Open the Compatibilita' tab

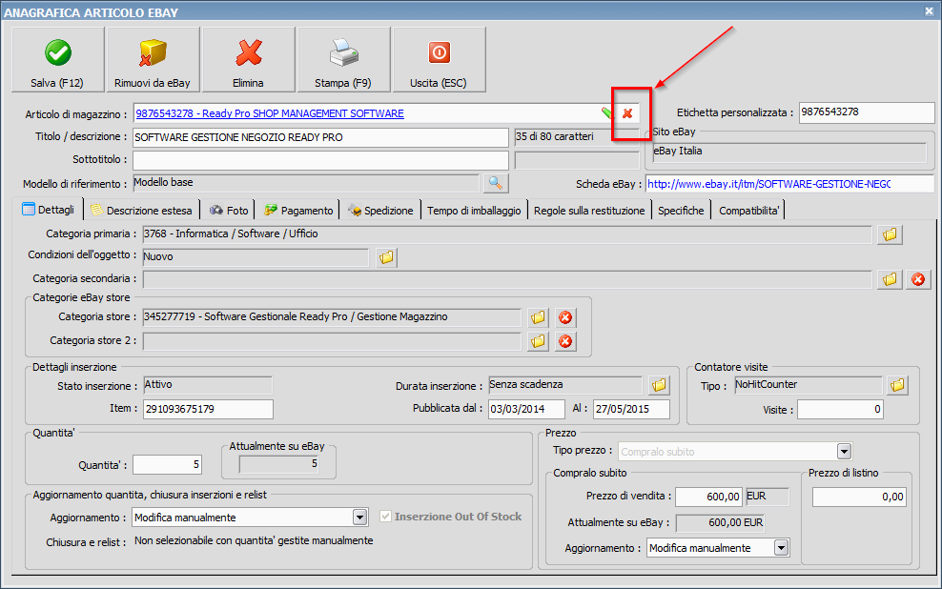click(x=748, y=210)
